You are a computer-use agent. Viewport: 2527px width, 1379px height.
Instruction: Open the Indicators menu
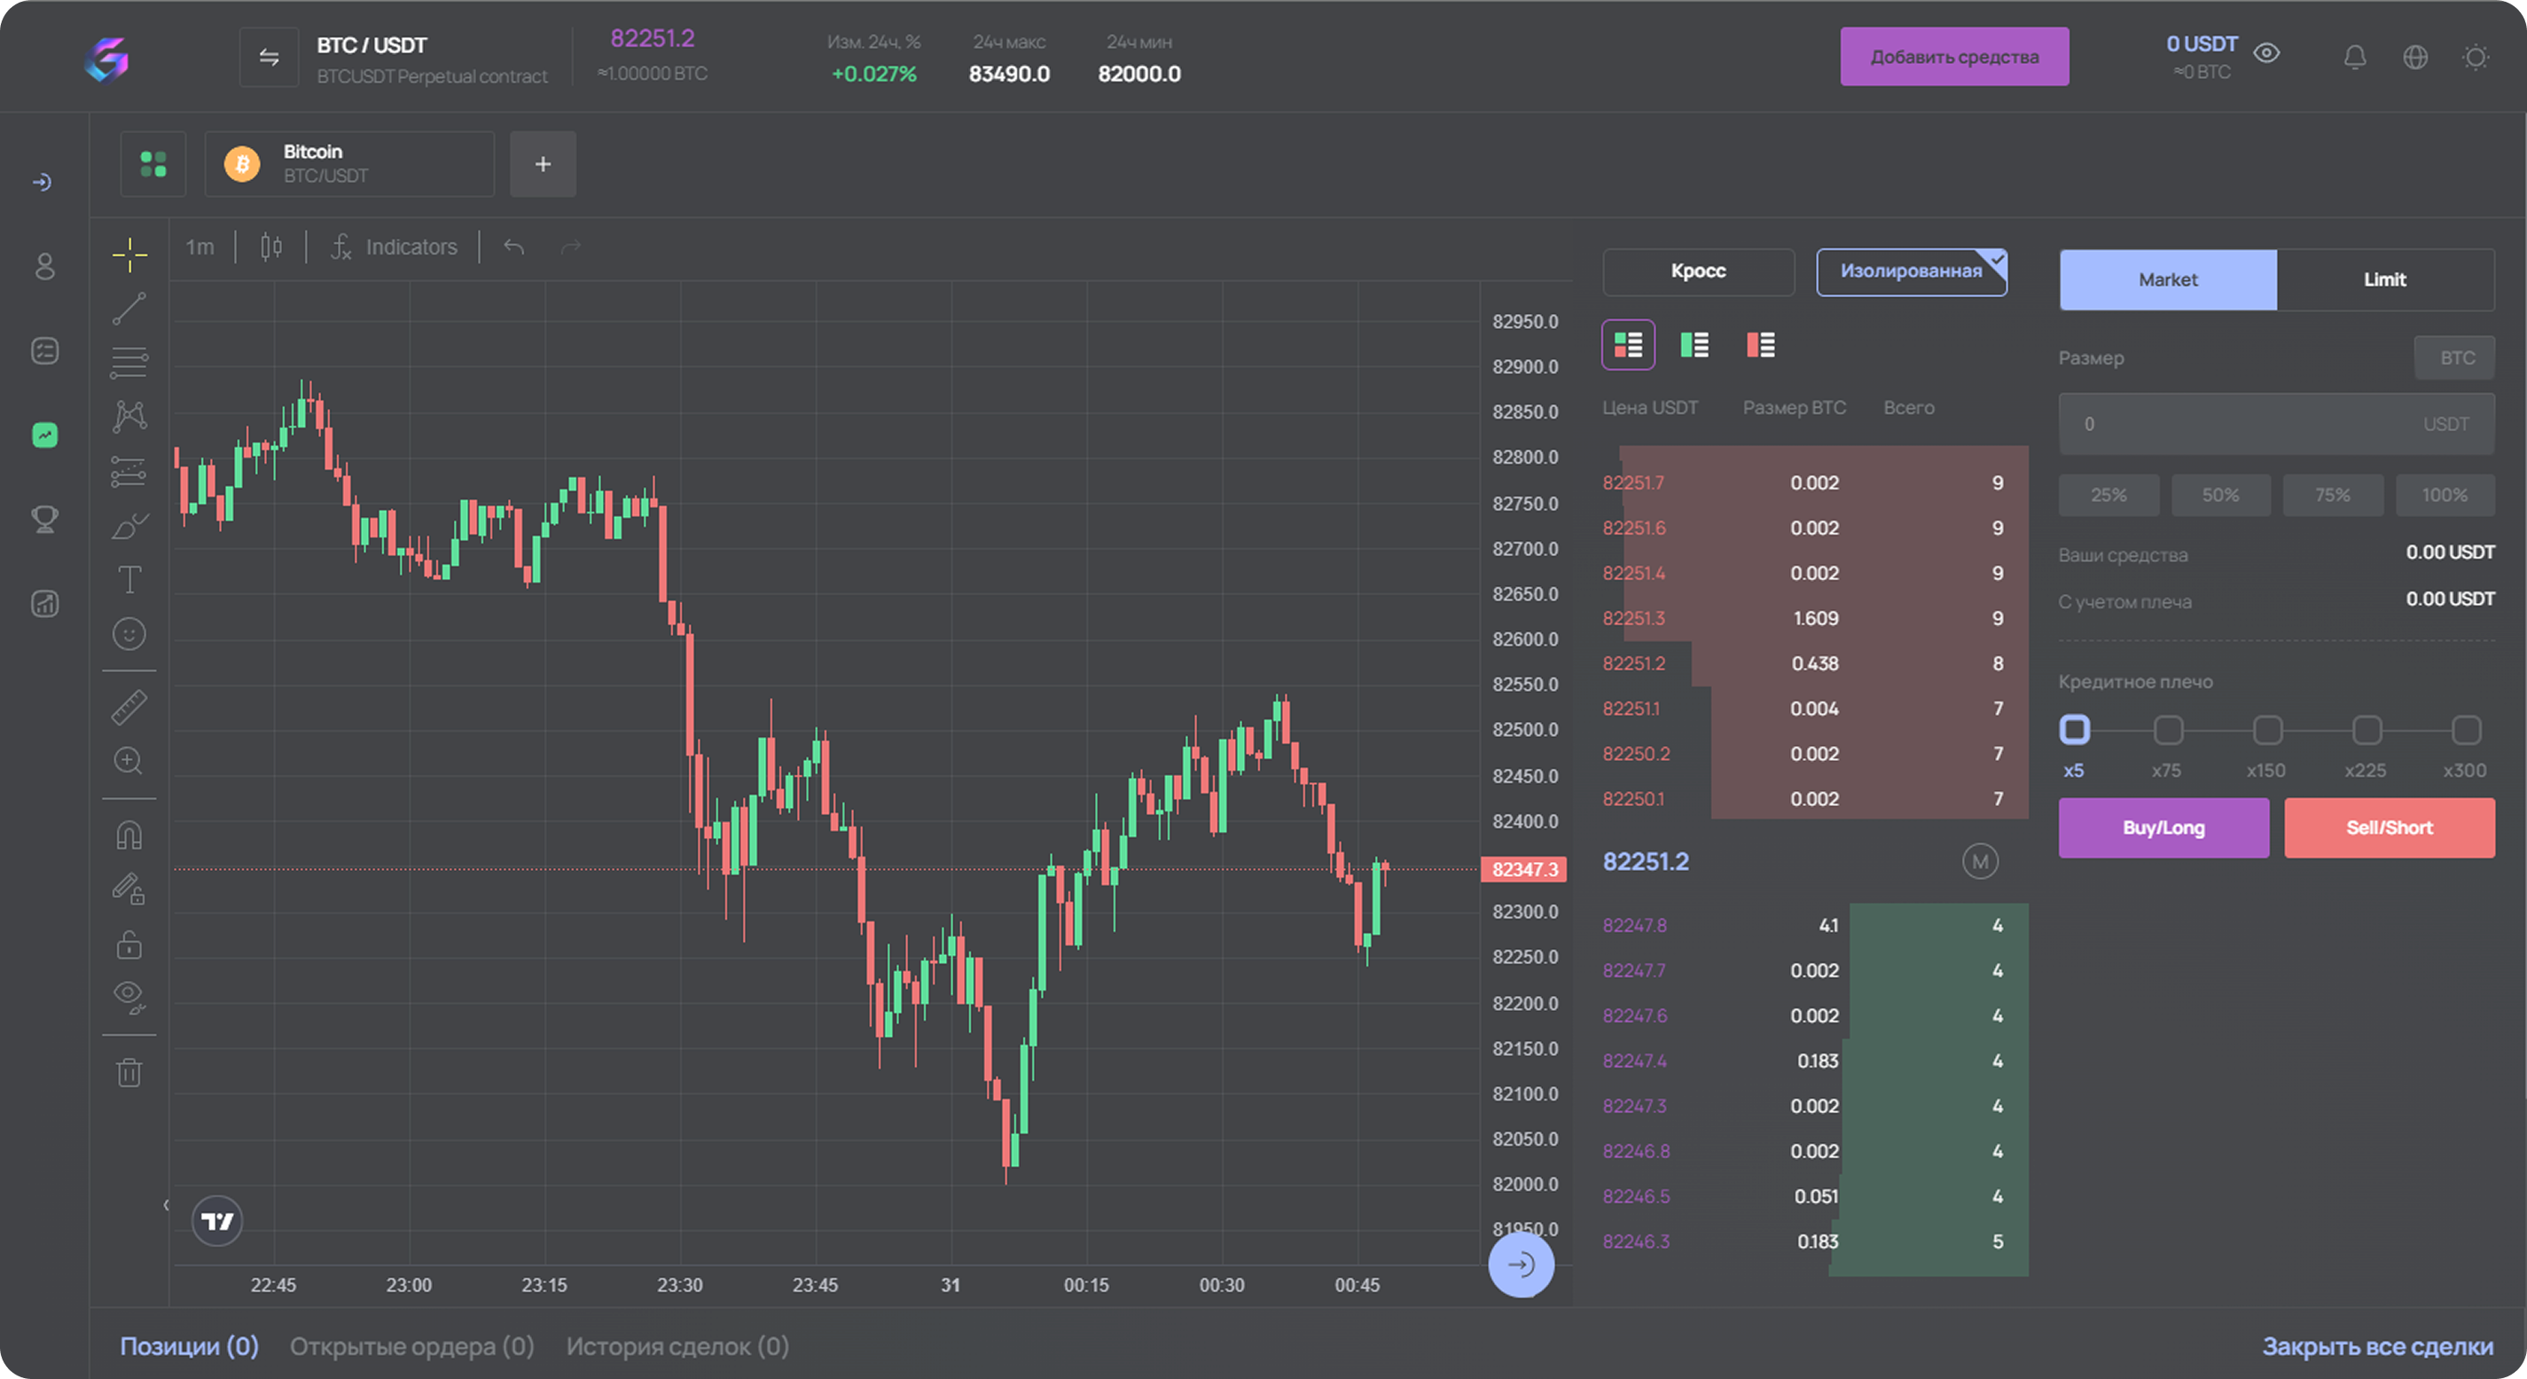(394, 247)
